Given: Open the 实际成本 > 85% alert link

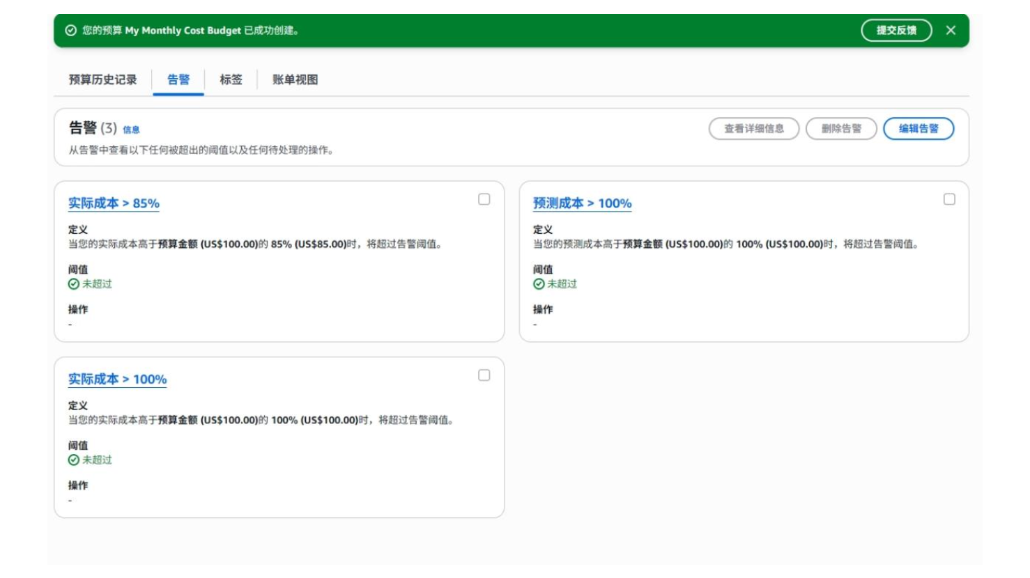Looking at the screenshot, I should pos(114,203).
